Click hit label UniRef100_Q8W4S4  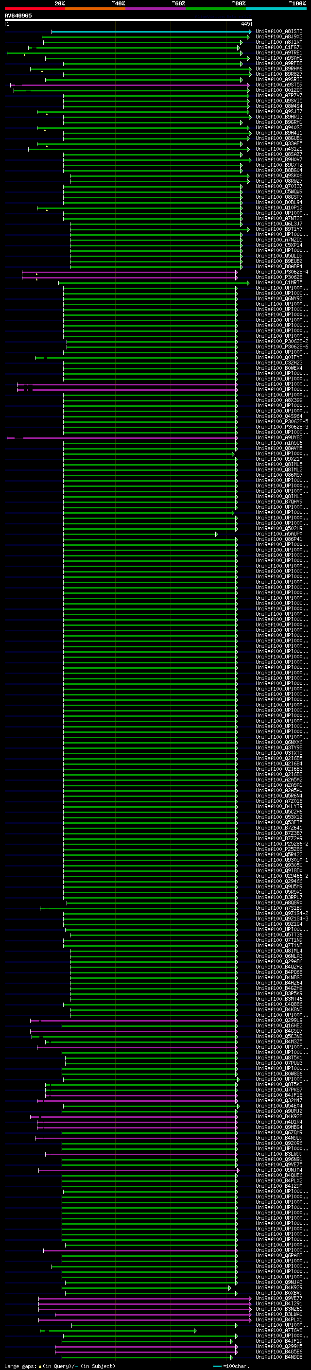[279, 106]
